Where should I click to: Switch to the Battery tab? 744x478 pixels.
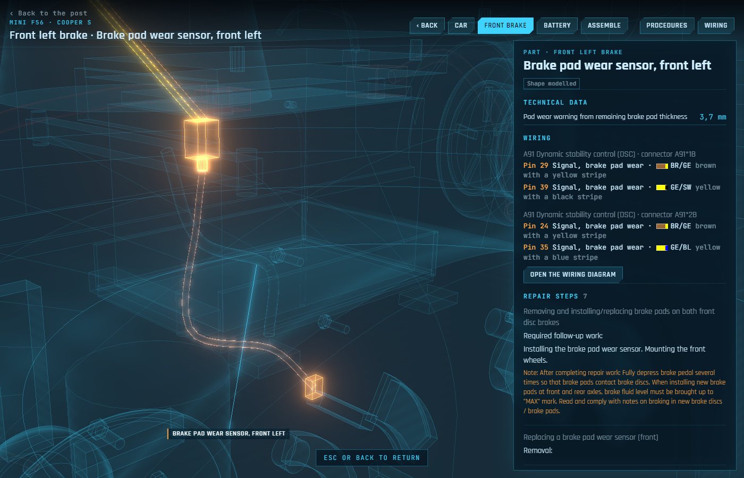point(557,25)
